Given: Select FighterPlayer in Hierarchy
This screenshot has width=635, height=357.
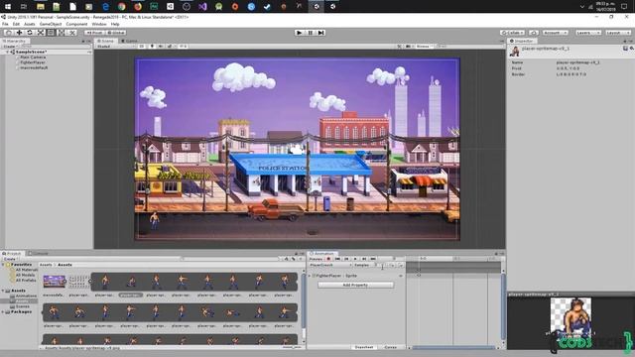Looking at the screenshot, I should pos(33,62).
